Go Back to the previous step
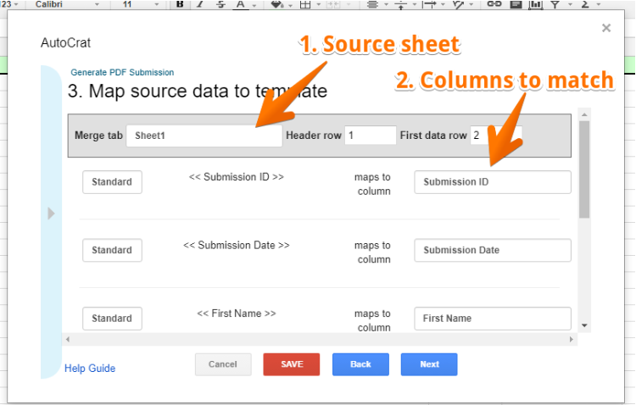 pyautogui.click(x=360, y=364)
